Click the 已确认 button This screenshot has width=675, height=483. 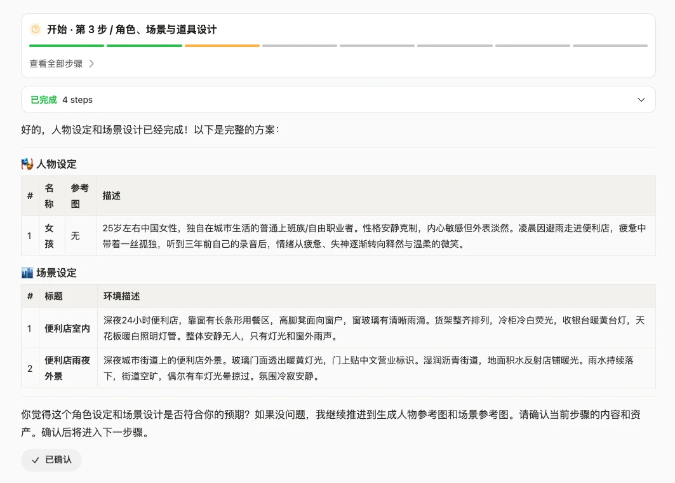point(51,459)
